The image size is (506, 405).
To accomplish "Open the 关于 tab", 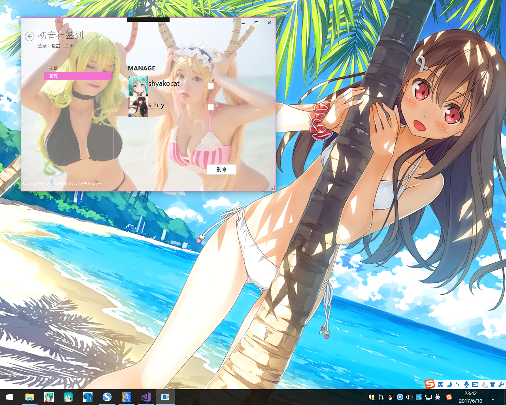I will tap(69, 46).
